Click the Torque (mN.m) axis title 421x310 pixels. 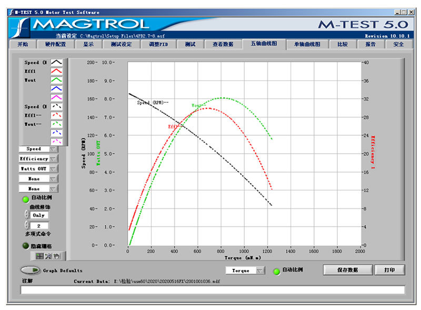(243, 258)
